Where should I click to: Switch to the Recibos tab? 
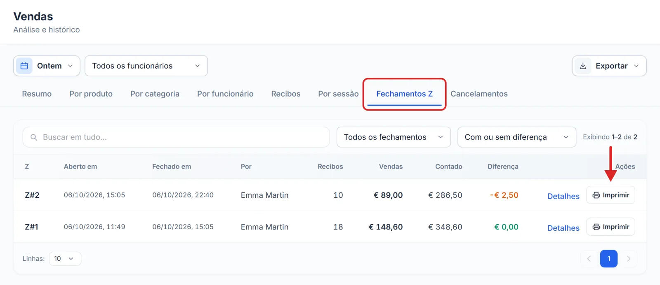[x=286, y=94]
